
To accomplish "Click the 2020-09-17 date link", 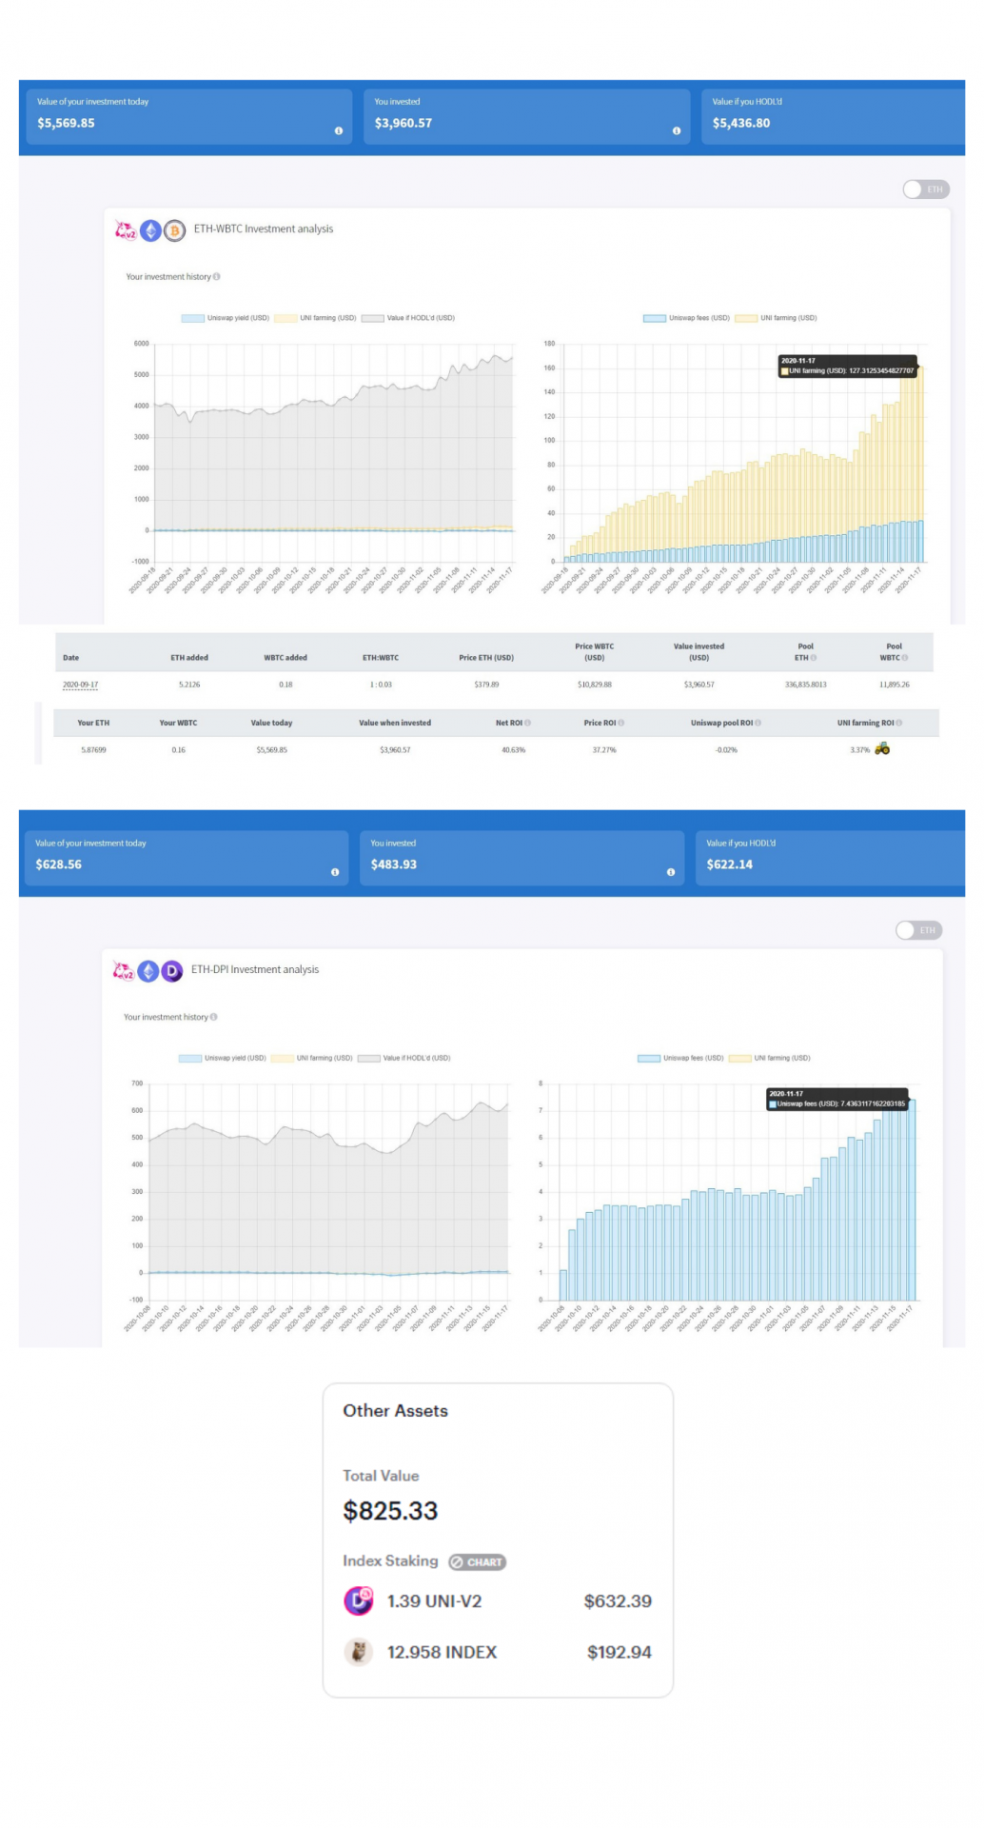I will [x=80, y=685].
